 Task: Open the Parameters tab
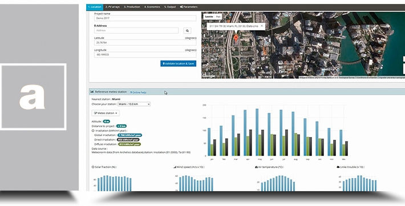[189, 7]
